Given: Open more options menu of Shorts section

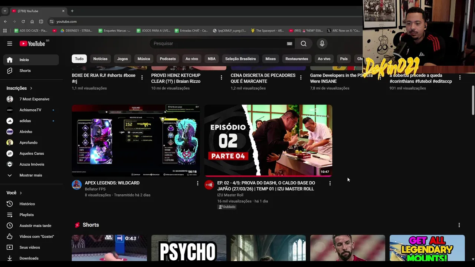Looking at the screenshot, I should point(459,225).
